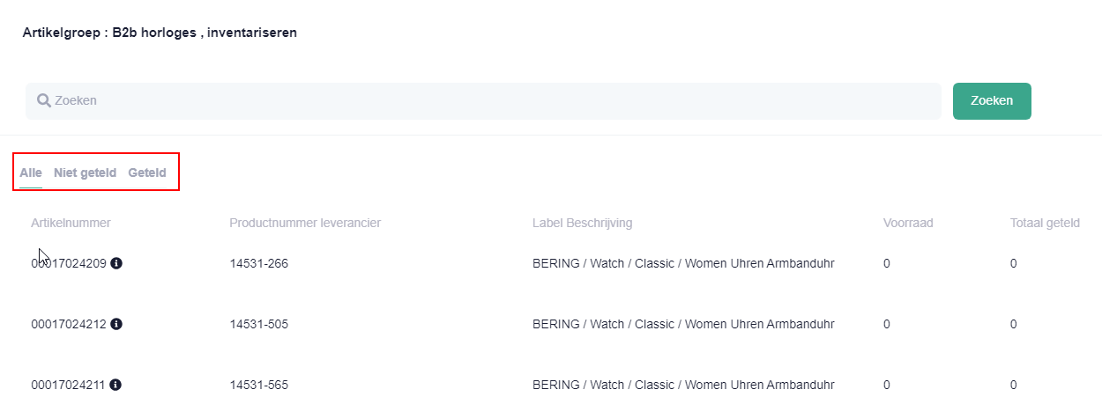Click supplier product number 14531-565
This screenshot has width=1102, height=419.
(259, 385)
